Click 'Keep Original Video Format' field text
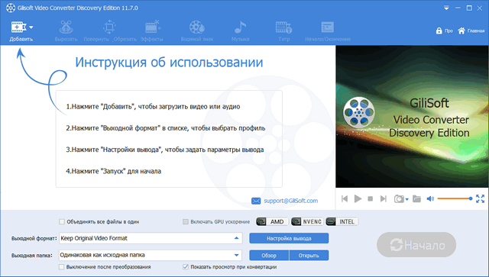 [94, 238]
